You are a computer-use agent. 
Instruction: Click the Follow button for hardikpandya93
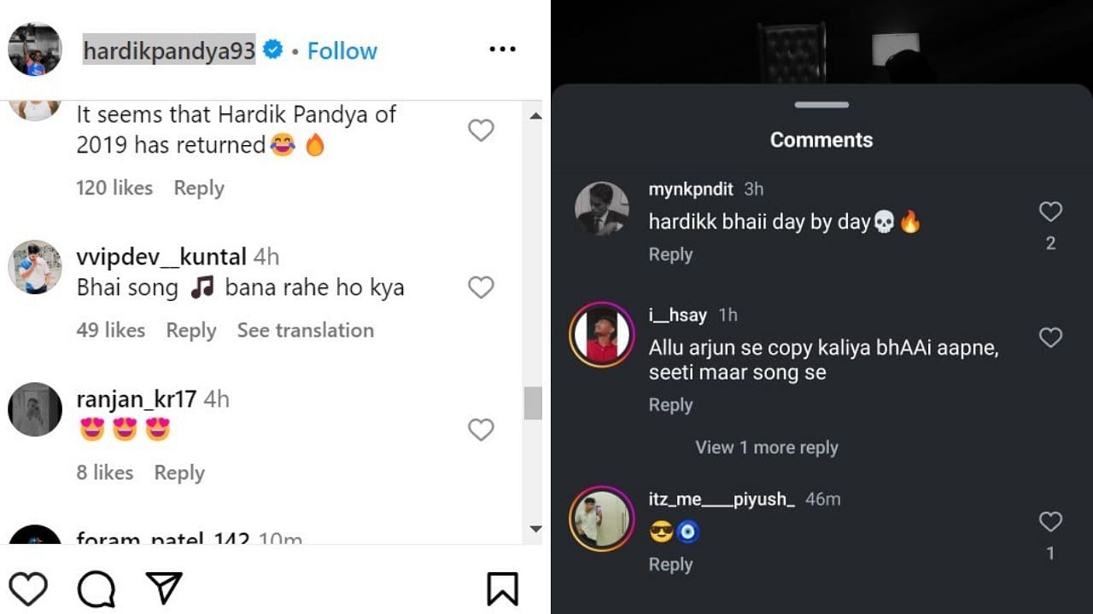342,51
